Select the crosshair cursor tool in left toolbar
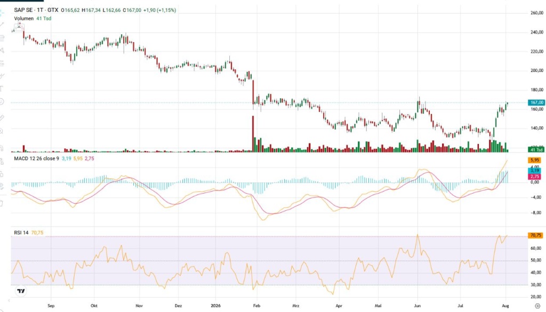Viewport: 546px width, 312px height. (x=2, y=13)
